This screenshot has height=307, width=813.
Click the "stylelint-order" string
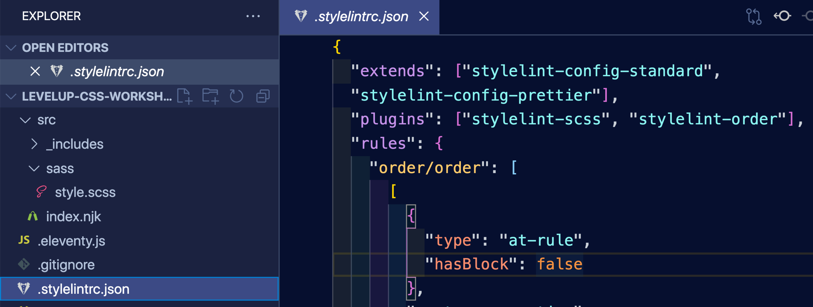coord(708,119)
